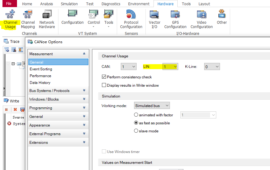Switch to the Home tab
The image size is (270, 170).
coord(27,4)
